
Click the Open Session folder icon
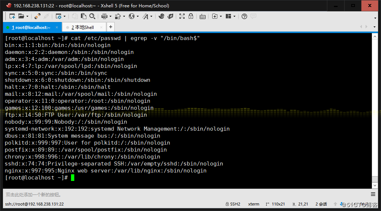[x=21, y=16]
